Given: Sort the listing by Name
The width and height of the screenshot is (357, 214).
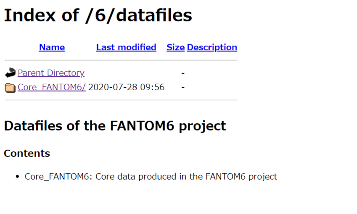Looking at the screenshot, I should [x=52, y=47].
